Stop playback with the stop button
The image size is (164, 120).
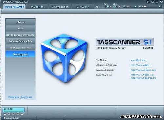[x=18, y=114]
